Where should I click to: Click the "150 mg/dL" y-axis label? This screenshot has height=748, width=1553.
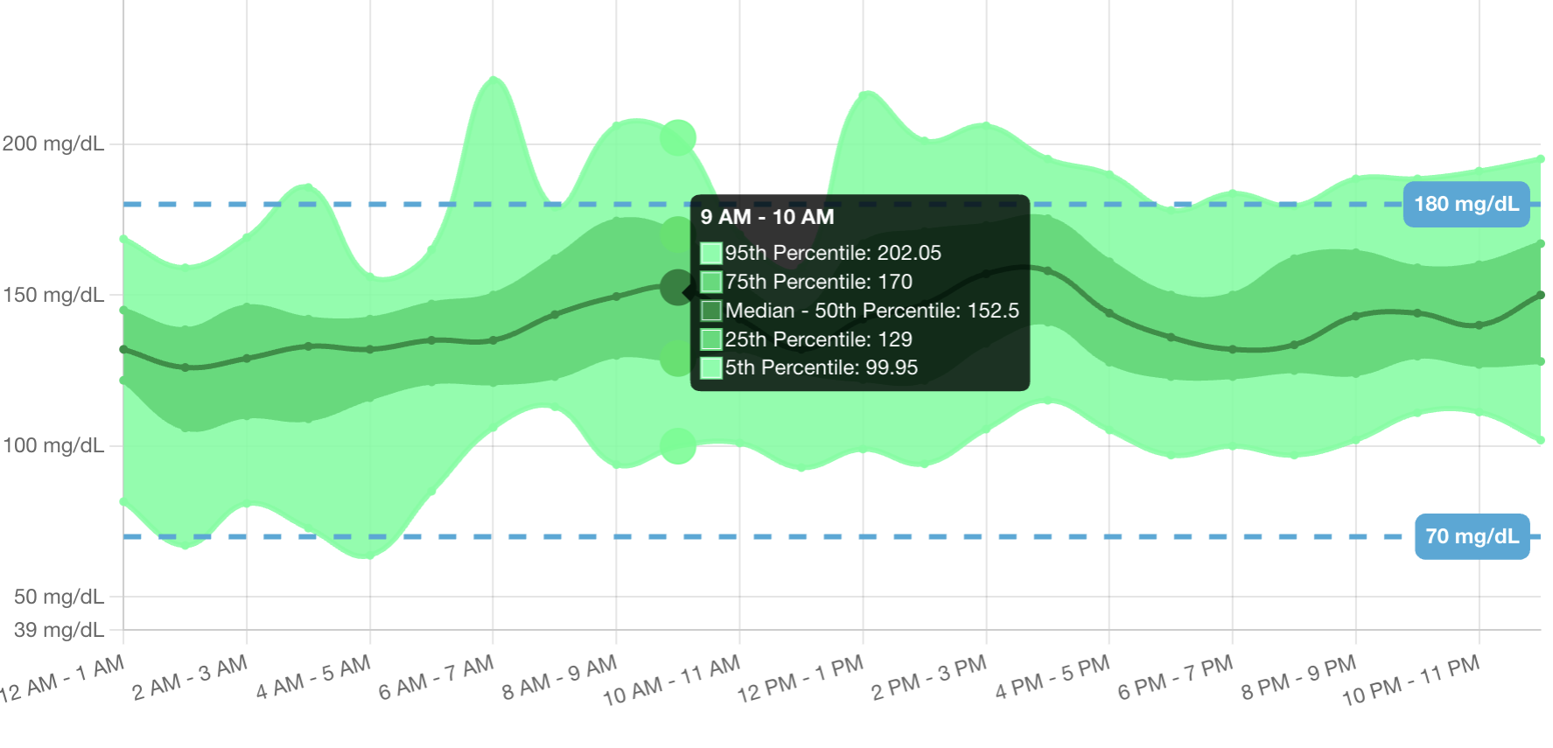(x=52, y=295)
